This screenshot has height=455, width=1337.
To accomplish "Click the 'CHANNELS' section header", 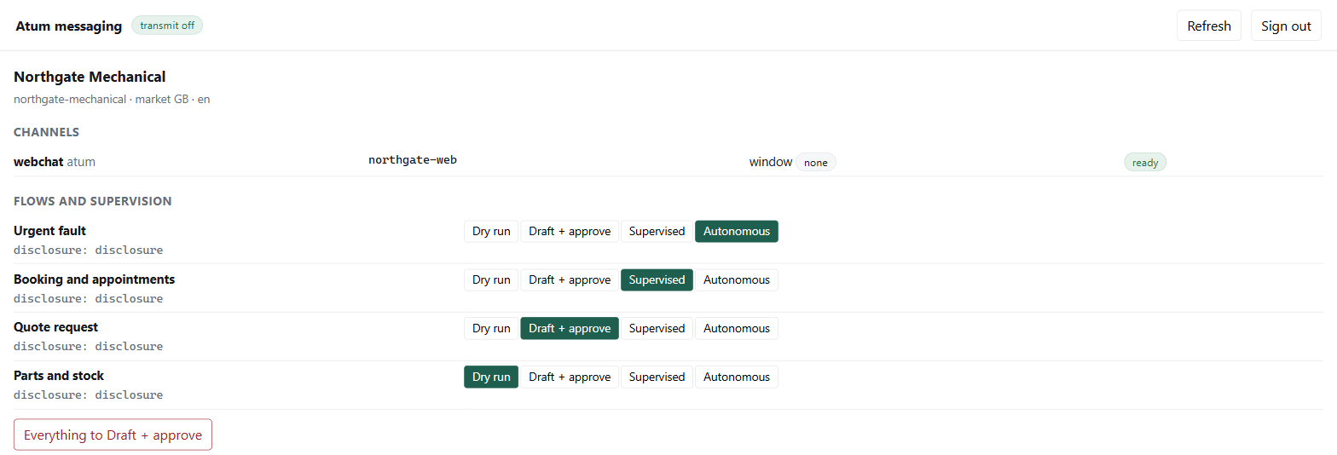I will [46, 132].
